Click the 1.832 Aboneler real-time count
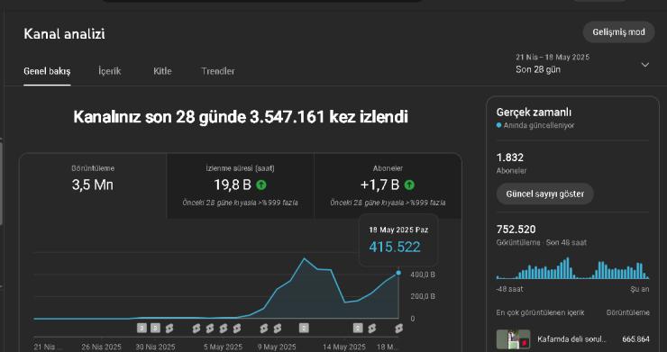The height and width of the screenshot is (352, 667). click(510, 158)
